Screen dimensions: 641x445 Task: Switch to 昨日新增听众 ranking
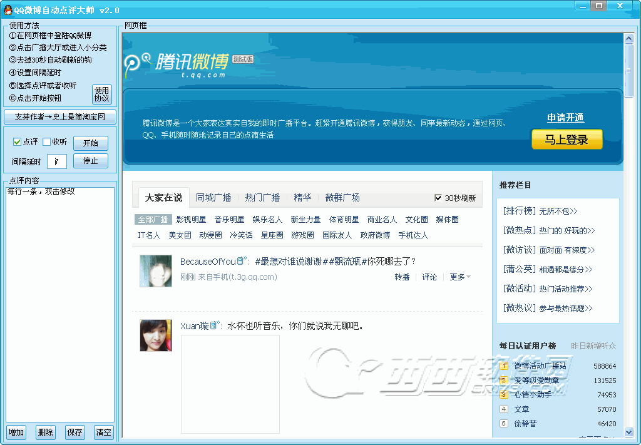point(593,345)
